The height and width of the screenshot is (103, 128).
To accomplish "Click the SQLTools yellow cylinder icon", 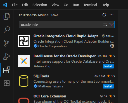I will tap(24, 81).
